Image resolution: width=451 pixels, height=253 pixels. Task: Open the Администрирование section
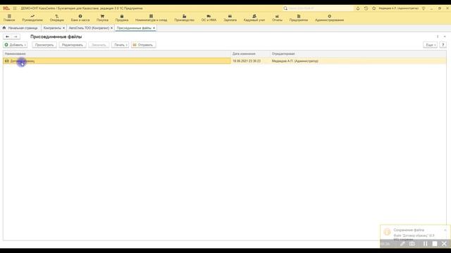[x=329, y=18]
